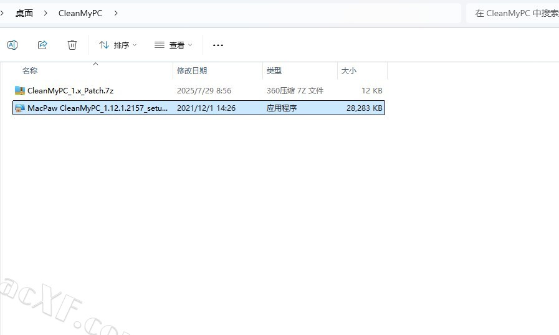The image size is (559, 335).
Task: Click the 桌面 breadcrumb in address bar
Action: (x=24, y=13)
